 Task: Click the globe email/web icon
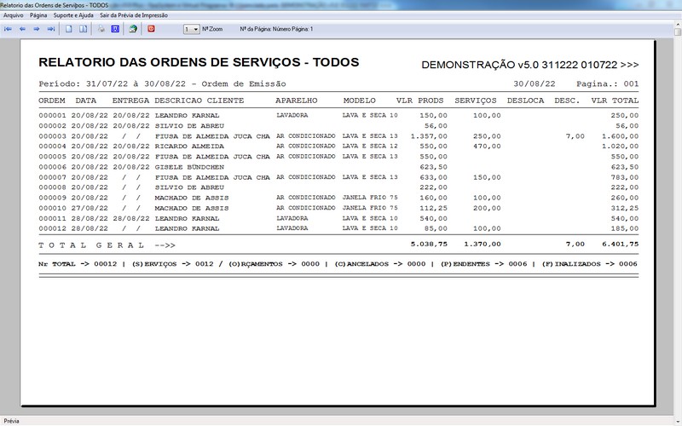(x=133, y=29)
